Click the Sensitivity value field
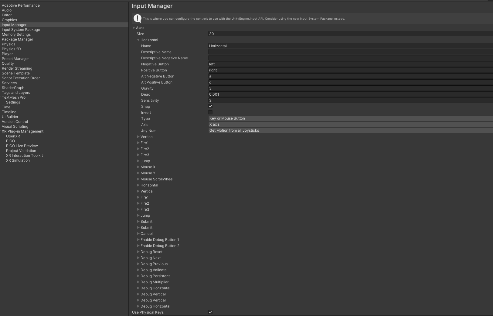This screenshot has height=316, width=493. pos(351,100)
